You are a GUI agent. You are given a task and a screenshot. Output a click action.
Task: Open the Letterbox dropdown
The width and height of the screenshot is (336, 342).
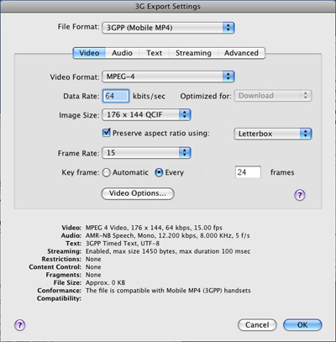[273, 134]
